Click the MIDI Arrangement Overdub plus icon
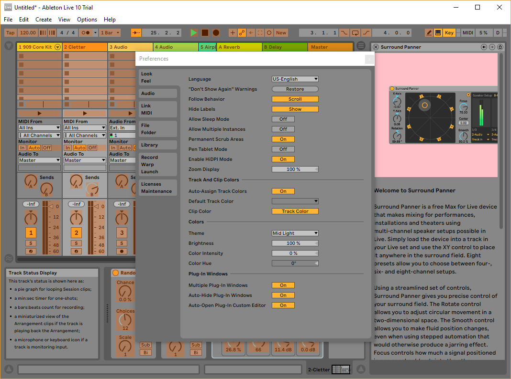511x379 pixels. point(233,32)
